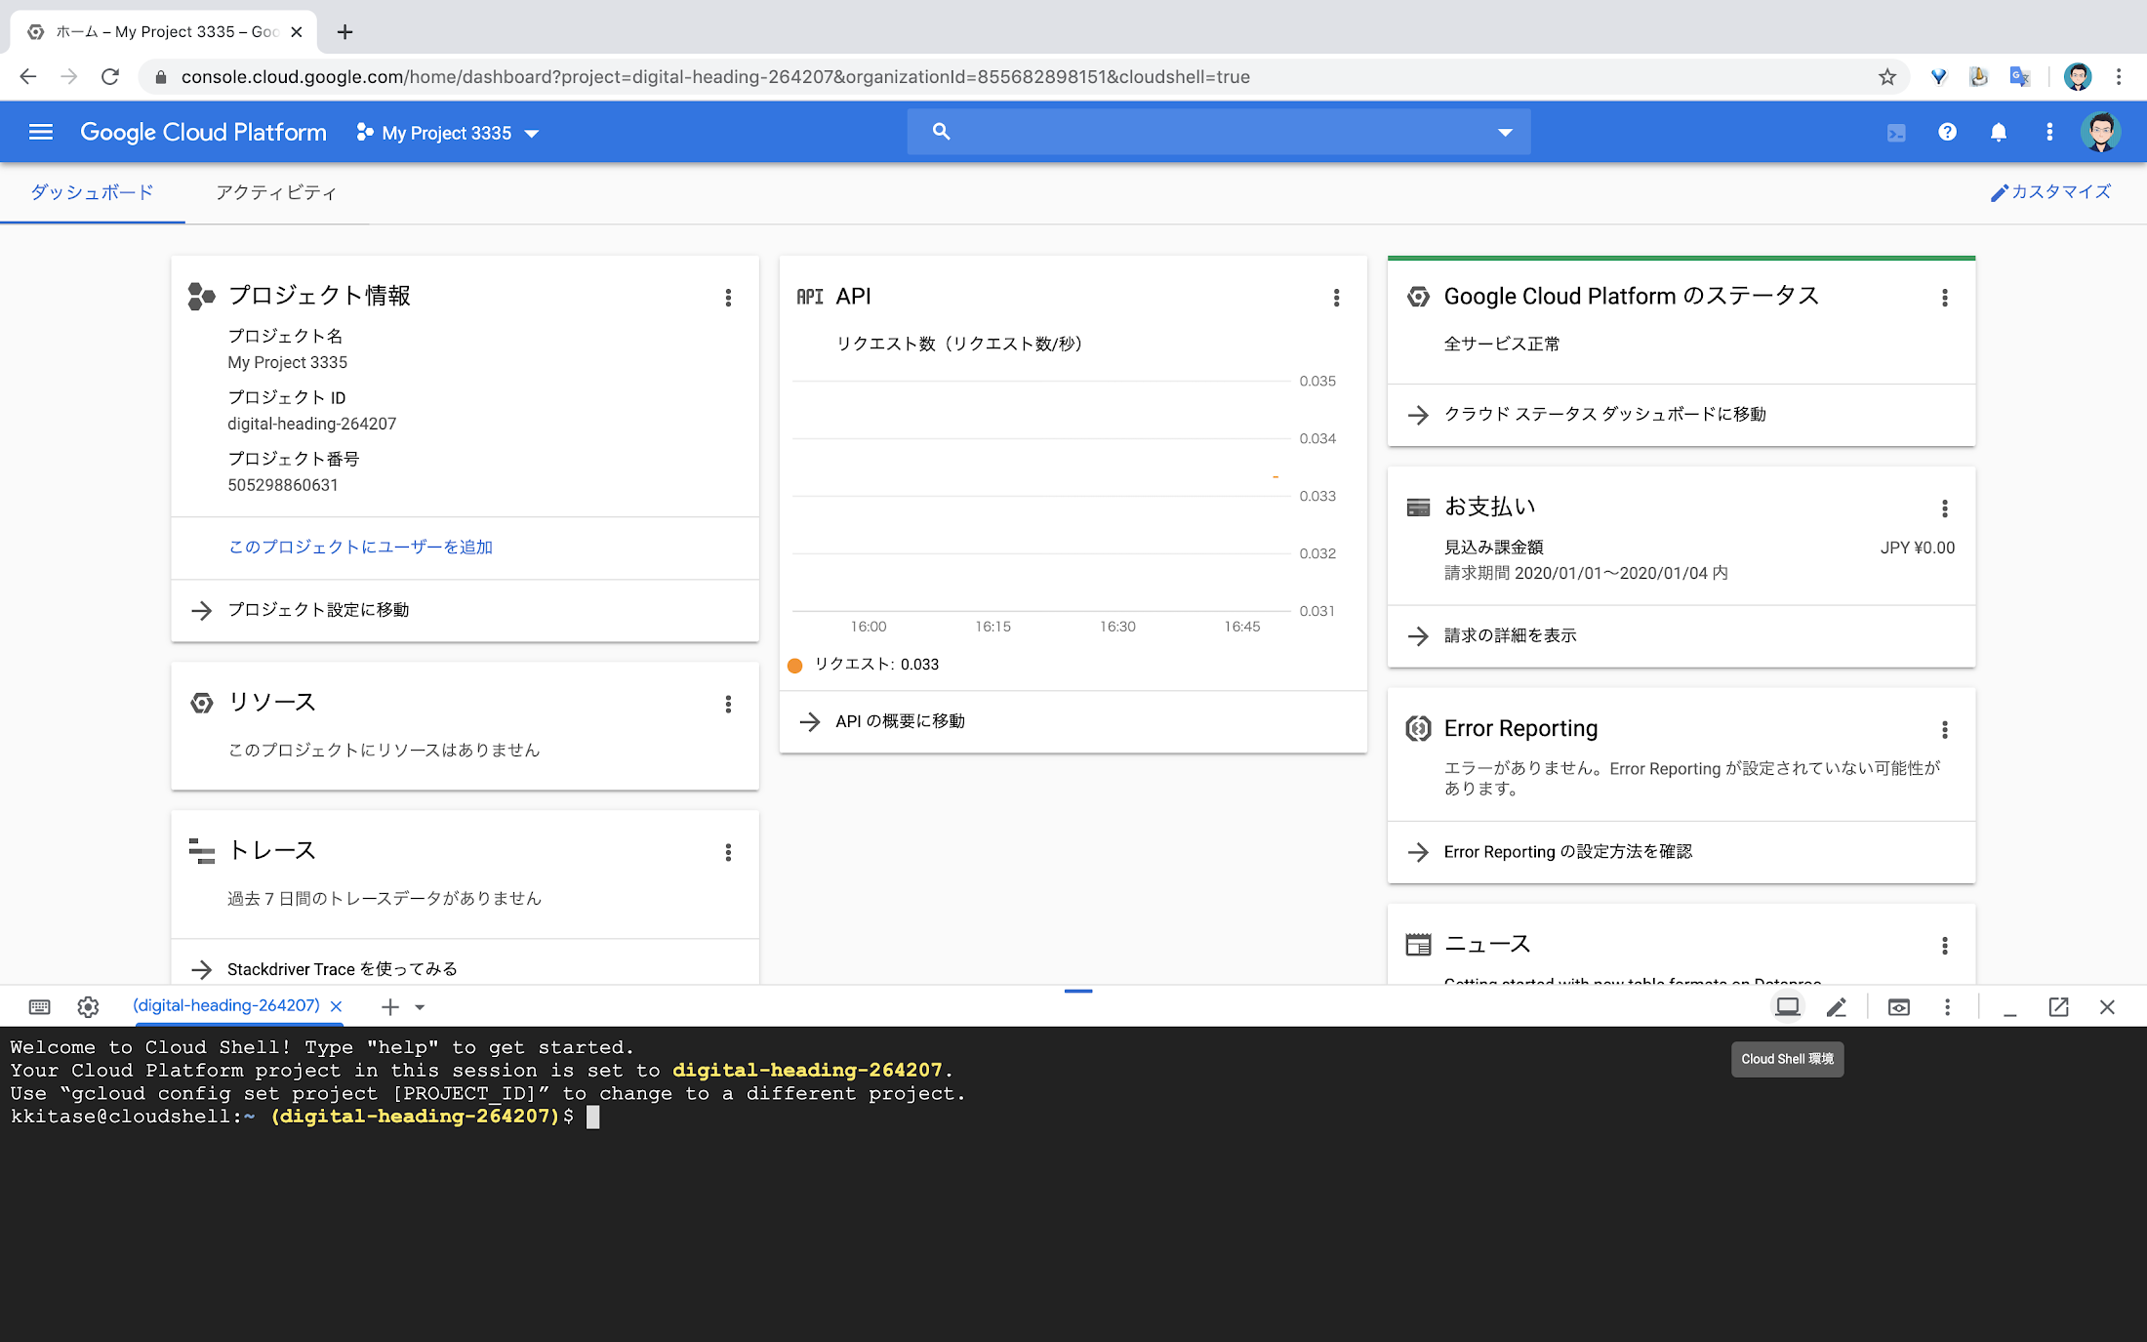This screenshot has height=1342, width=2147.
Task: Expand the リソース section menu
Action: coord(728,704)
